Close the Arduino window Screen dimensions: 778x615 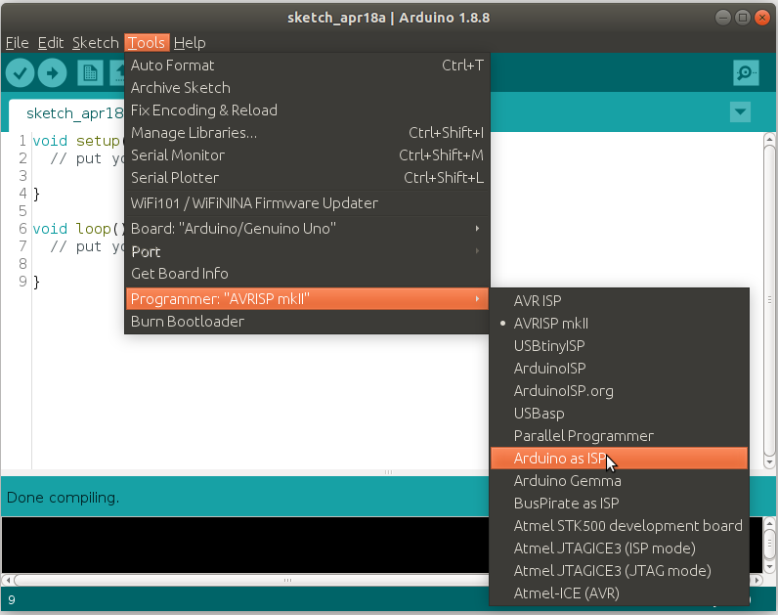tap(761, 18)
